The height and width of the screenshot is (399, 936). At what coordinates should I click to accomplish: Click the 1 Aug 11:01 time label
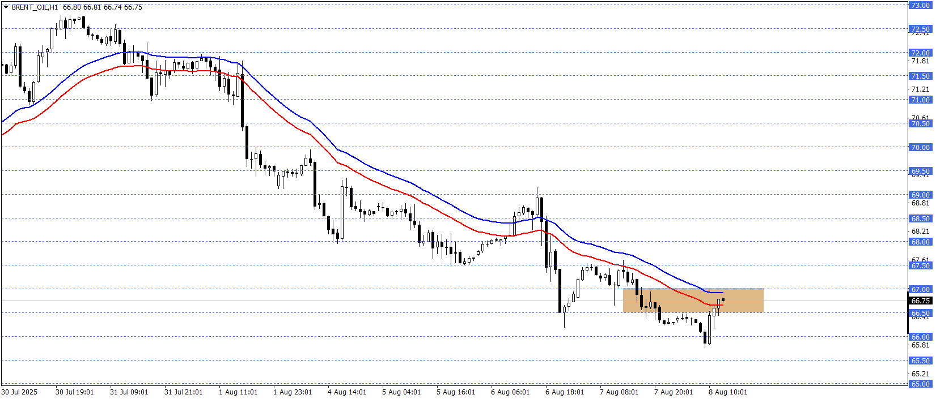click(x=238, y=392)
